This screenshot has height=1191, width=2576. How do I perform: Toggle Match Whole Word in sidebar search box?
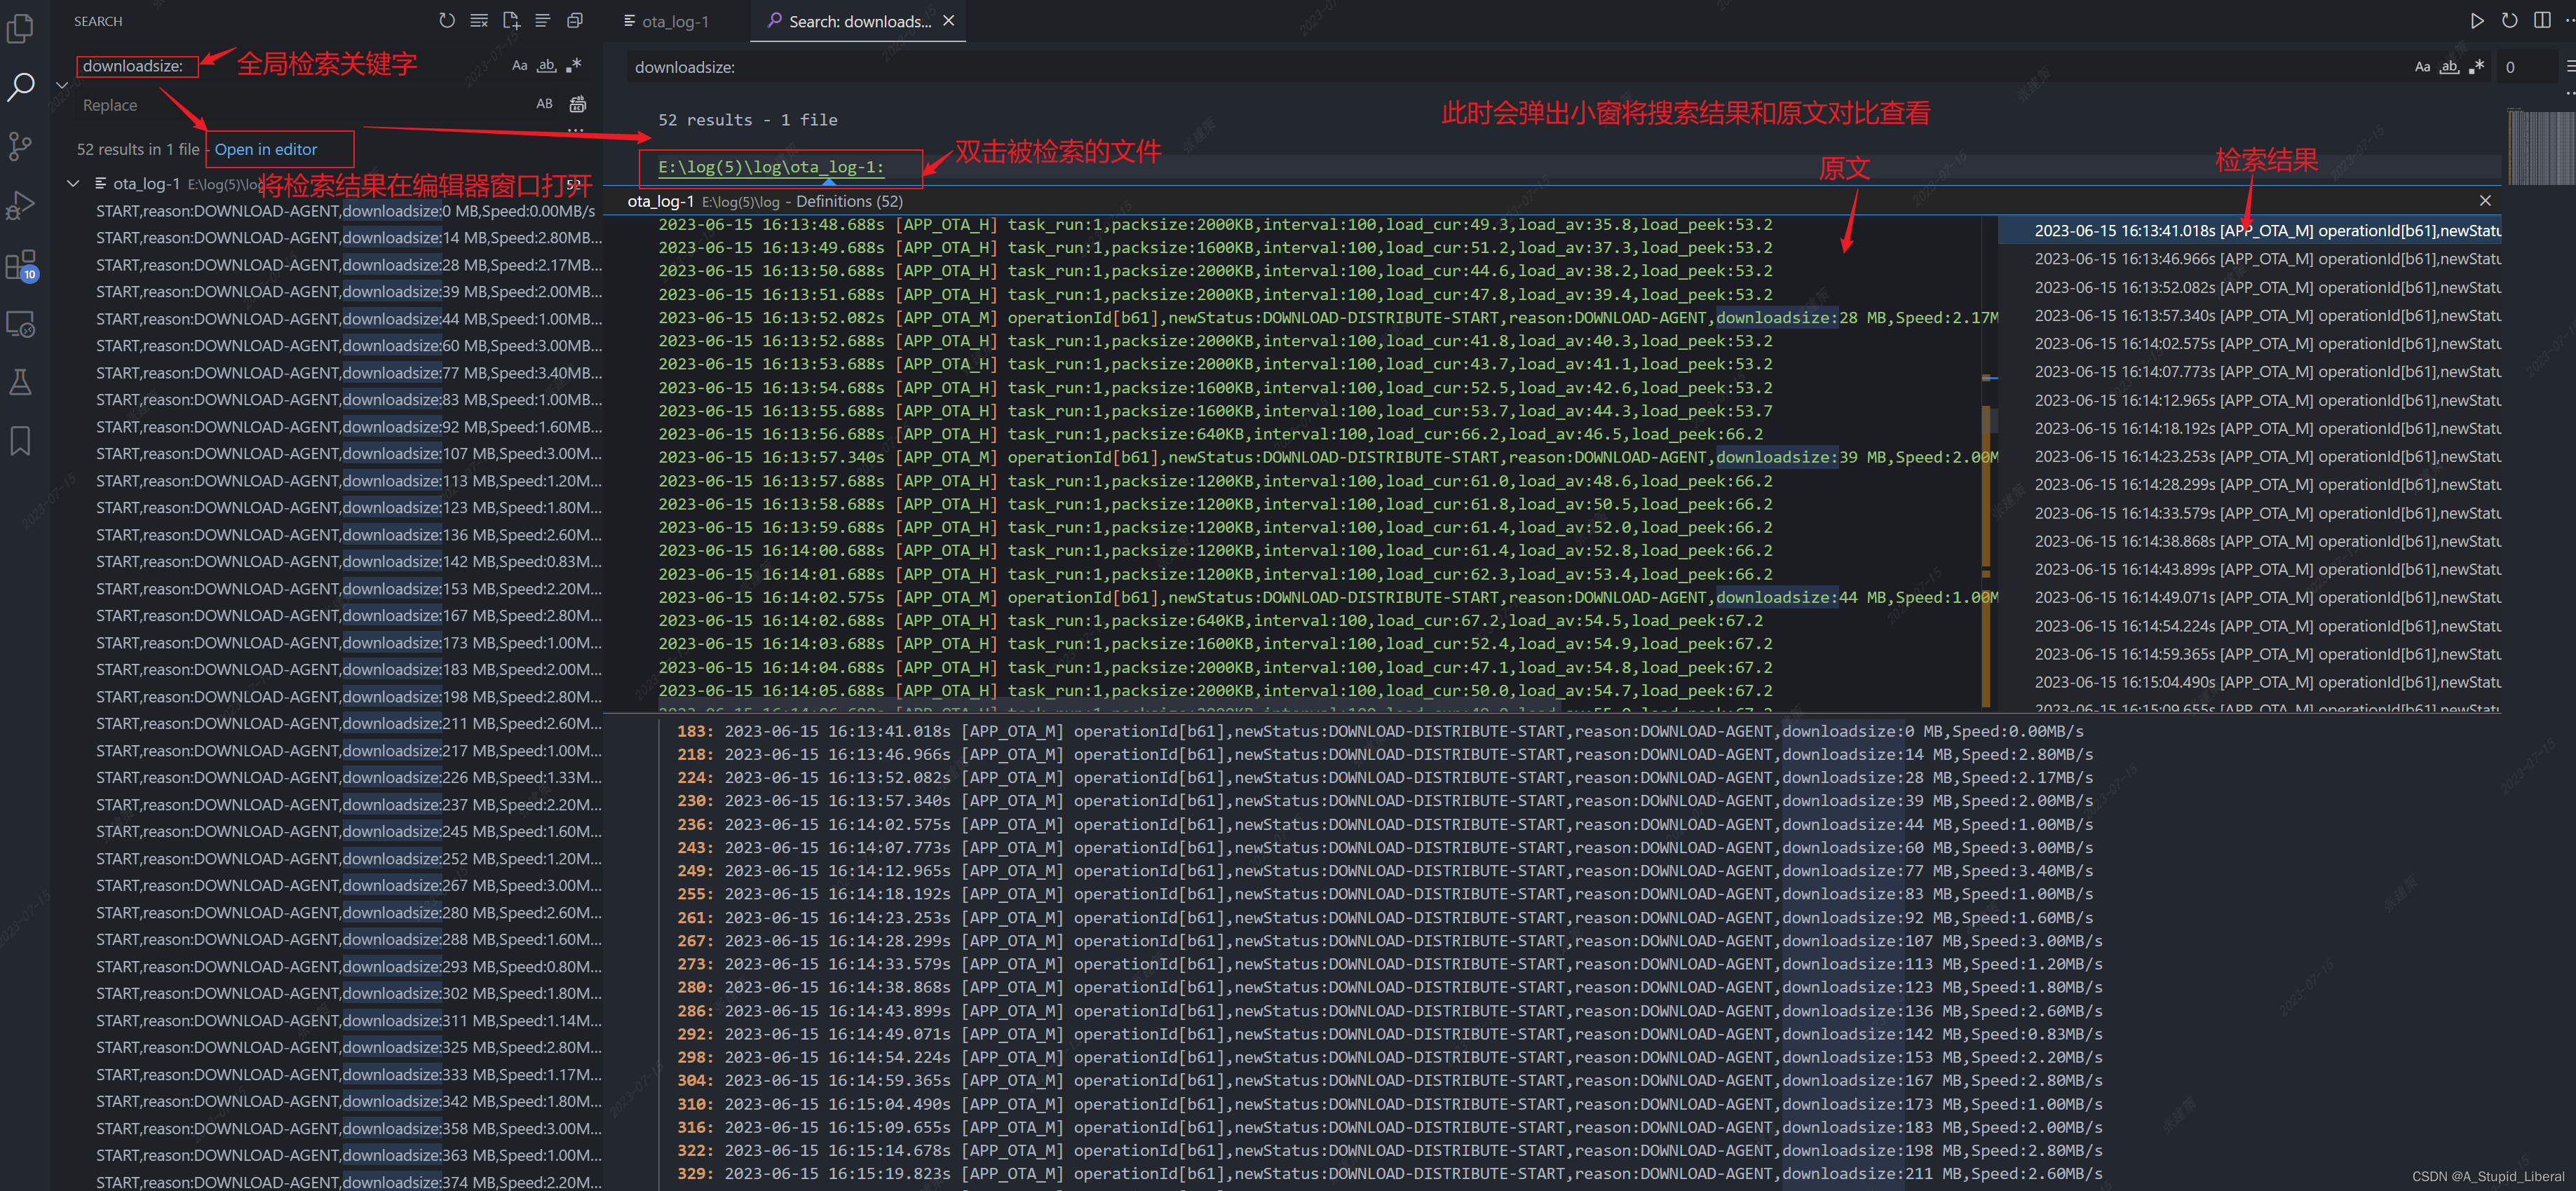coord(546,66)
